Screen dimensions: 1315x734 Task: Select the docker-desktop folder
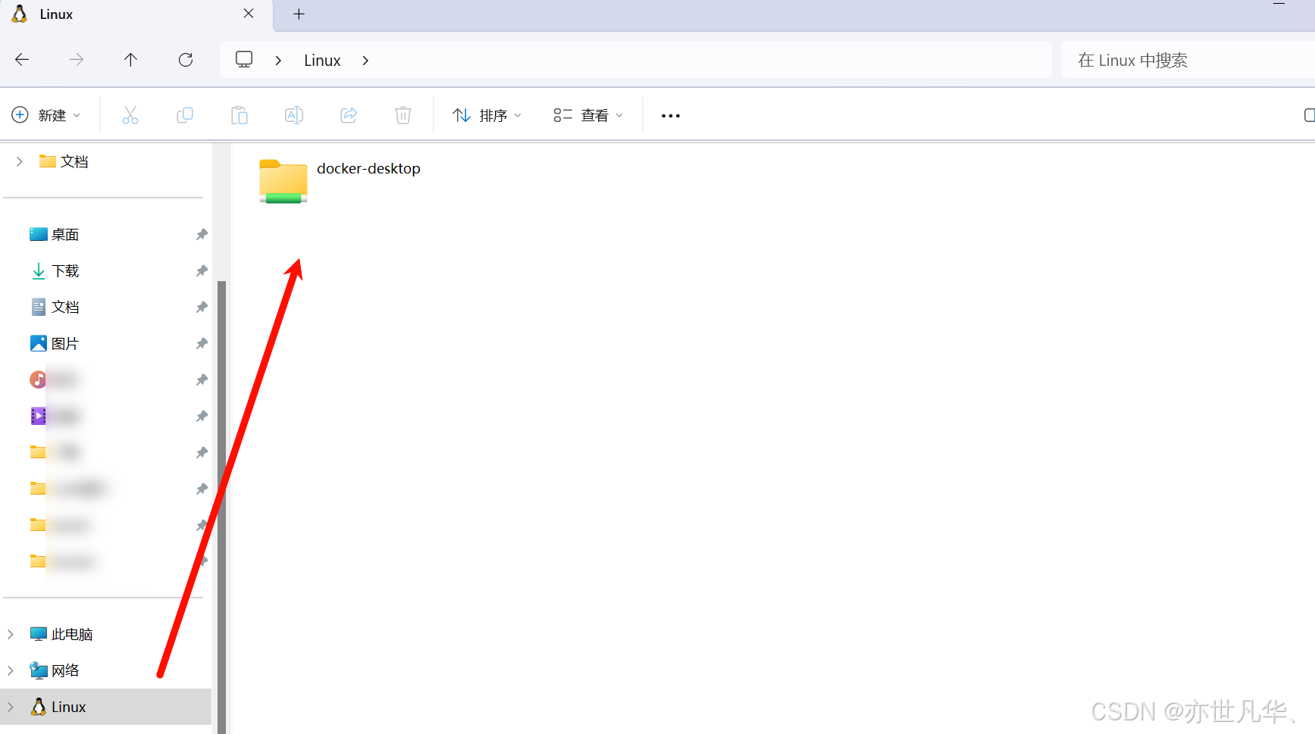(340, 181)
